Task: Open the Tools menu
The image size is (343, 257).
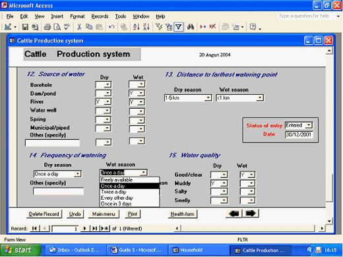Action: pos(121,16)
